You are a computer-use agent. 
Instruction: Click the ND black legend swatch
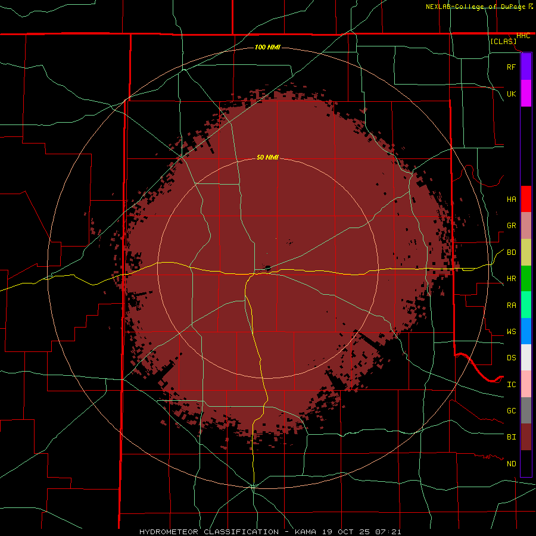(526, 463)
